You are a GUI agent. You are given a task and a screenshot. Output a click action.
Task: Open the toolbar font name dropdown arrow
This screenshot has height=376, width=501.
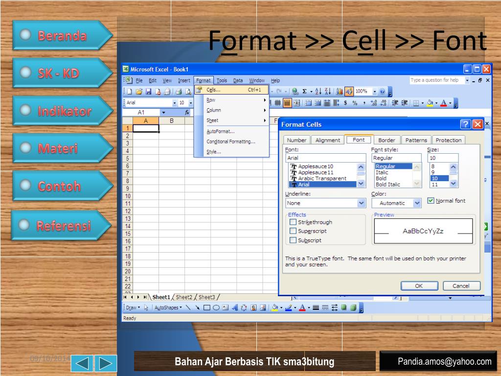[x=175, y=103]
